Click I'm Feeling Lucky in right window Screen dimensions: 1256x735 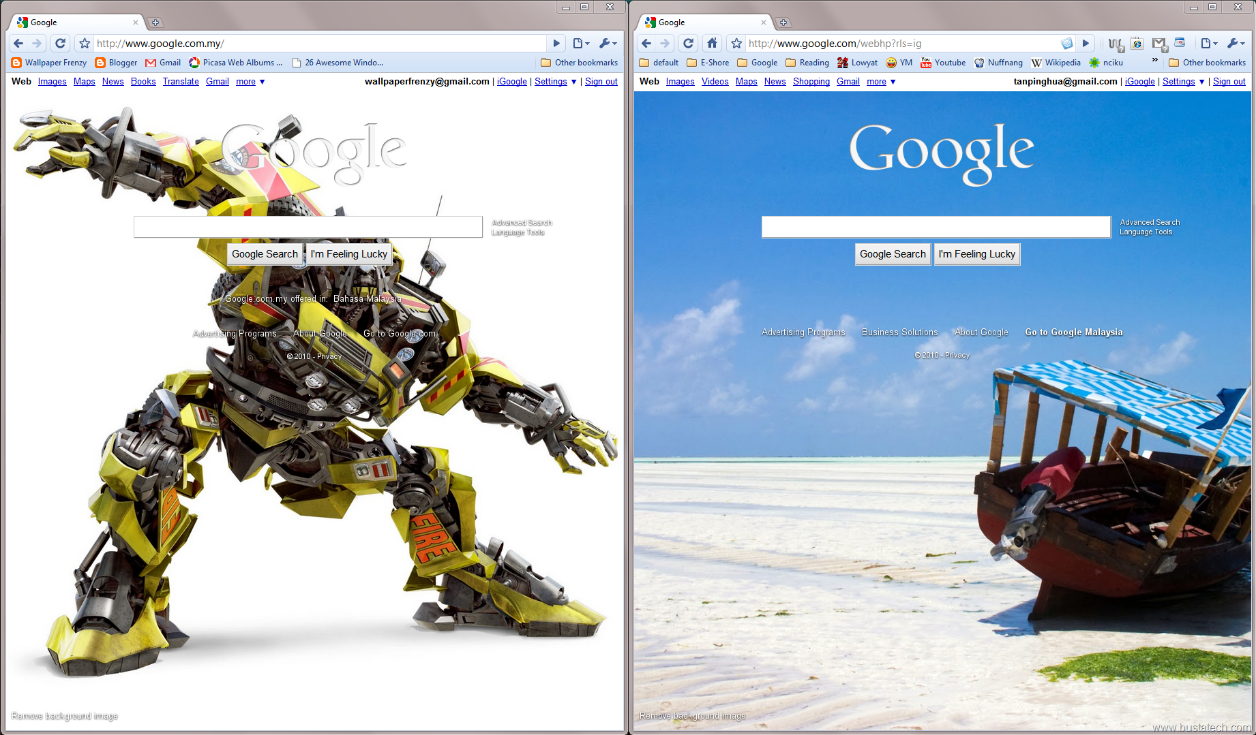(x=977, y=254)
